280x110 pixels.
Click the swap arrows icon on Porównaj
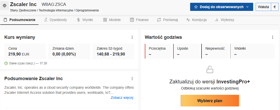pyautogui.click(x=159, y=20)
